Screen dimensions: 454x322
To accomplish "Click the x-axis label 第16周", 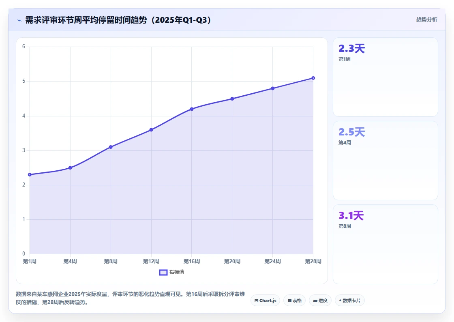I will click(x=192, y=261).
